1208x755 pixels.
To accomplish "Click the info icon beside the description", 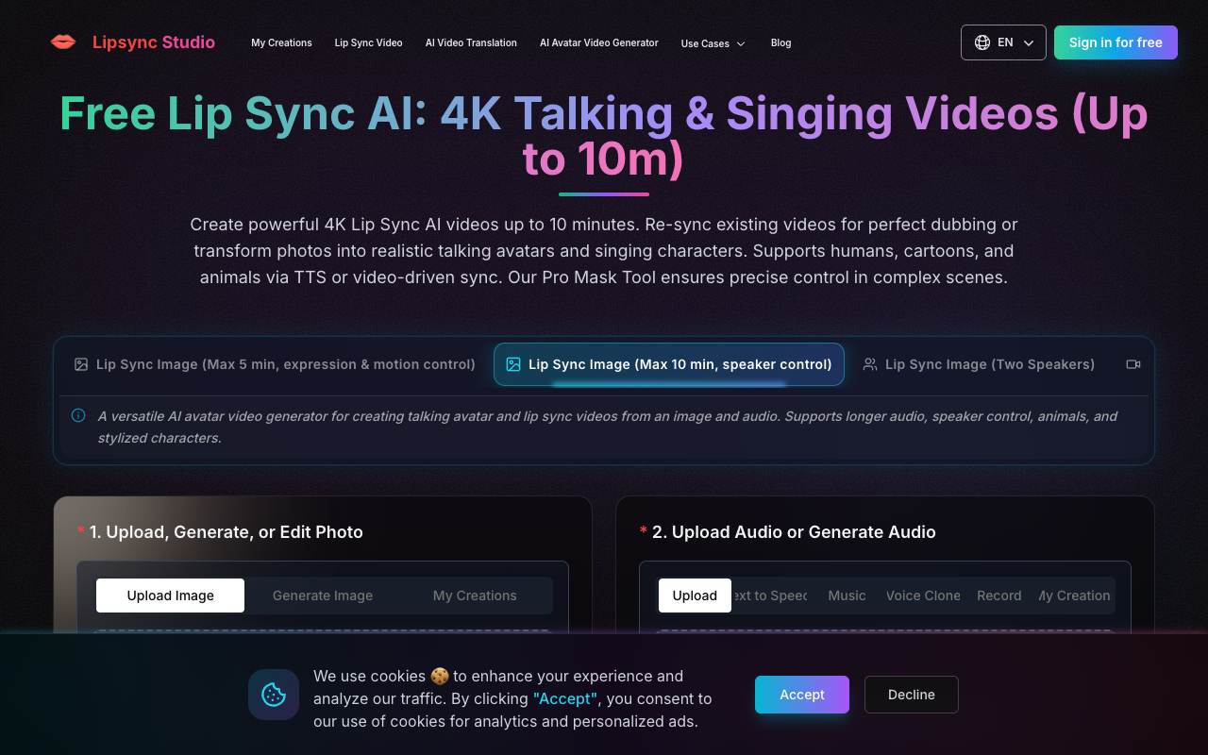I will (78, 415).
